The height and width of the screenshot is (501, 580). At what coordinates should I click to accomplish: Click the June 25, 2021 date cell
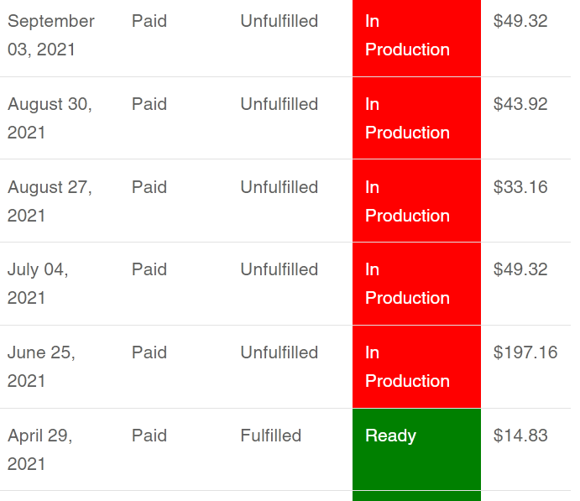click(x=41, y=367)
